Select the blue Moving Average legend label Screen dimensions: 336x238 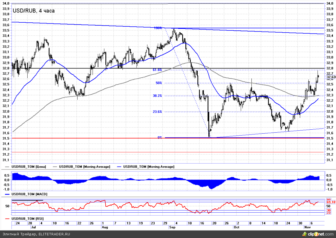click(x=149, y=167)
